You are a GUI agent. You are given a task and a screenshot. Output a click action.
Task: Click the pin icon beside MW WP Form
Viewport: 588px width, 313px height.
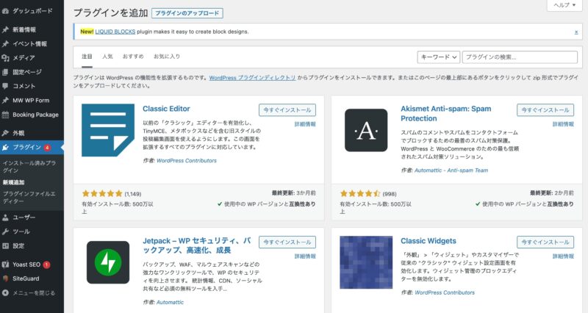click(x=5, y=101)
